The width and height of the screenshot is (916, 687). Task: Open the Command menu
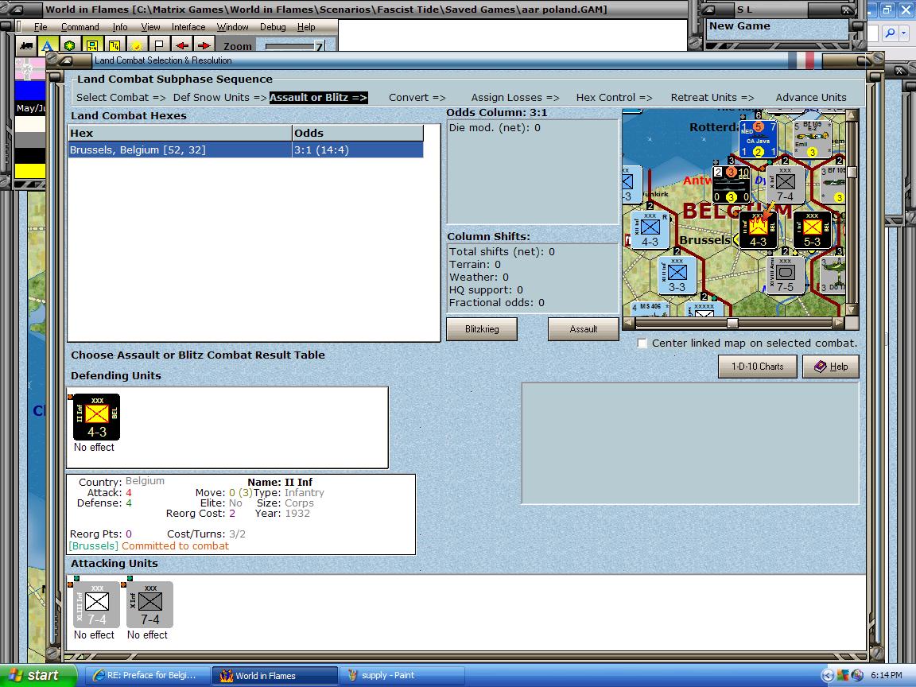tap(80, 27)
